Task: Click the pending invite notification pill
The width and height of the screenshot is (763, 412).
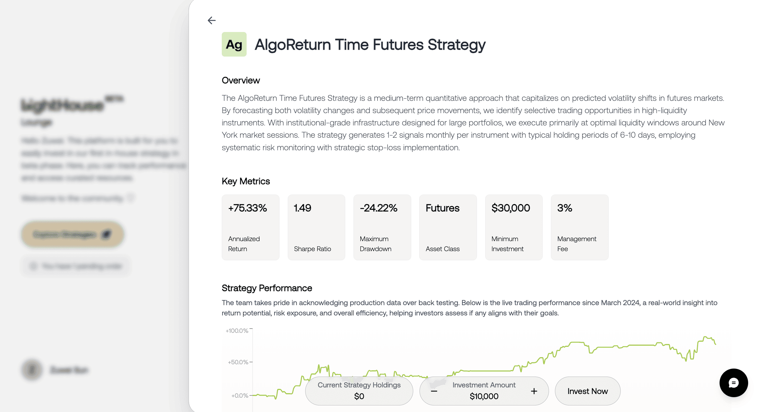Action: click(75, 266)
